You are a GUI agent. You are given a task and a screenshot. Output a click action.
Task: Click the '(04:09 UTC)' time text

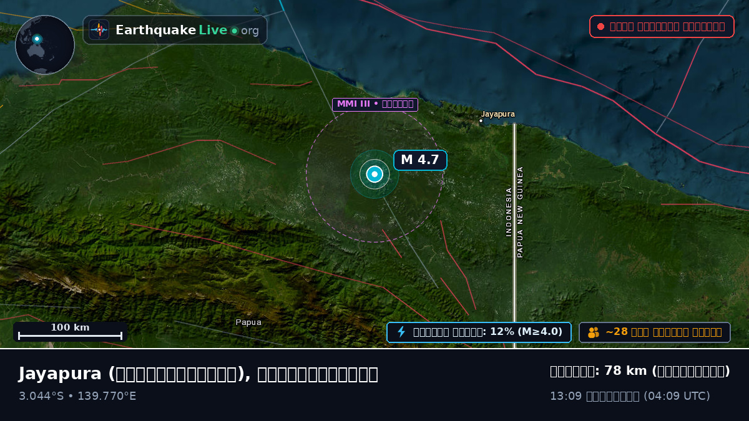[677, 396]
